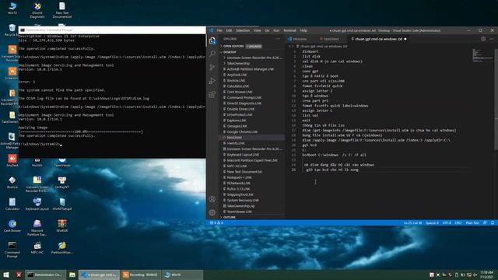Click the Spaces indentation indicator
The image size is (498, 280).
[432, 223]
